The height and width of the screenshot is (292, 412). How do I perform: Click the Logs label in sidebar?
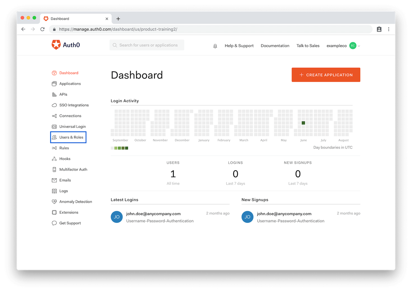[64, 191]
